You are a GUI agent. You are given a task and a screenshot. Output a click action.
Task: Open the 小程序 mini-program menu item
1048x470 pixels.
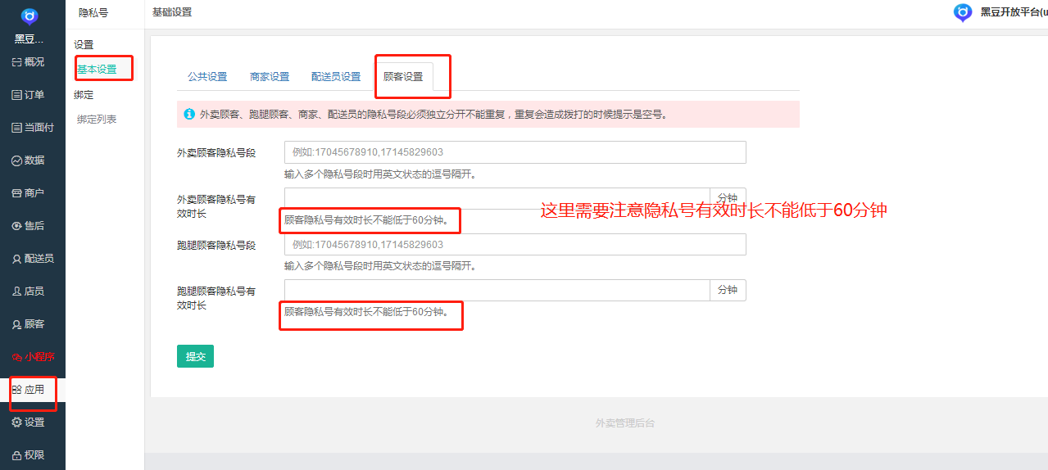[33, 357]
